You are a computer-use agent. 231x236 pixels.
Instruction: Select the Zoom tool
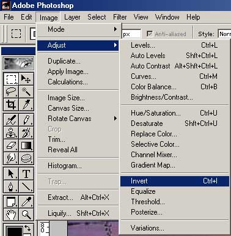[x=26, y=215]
